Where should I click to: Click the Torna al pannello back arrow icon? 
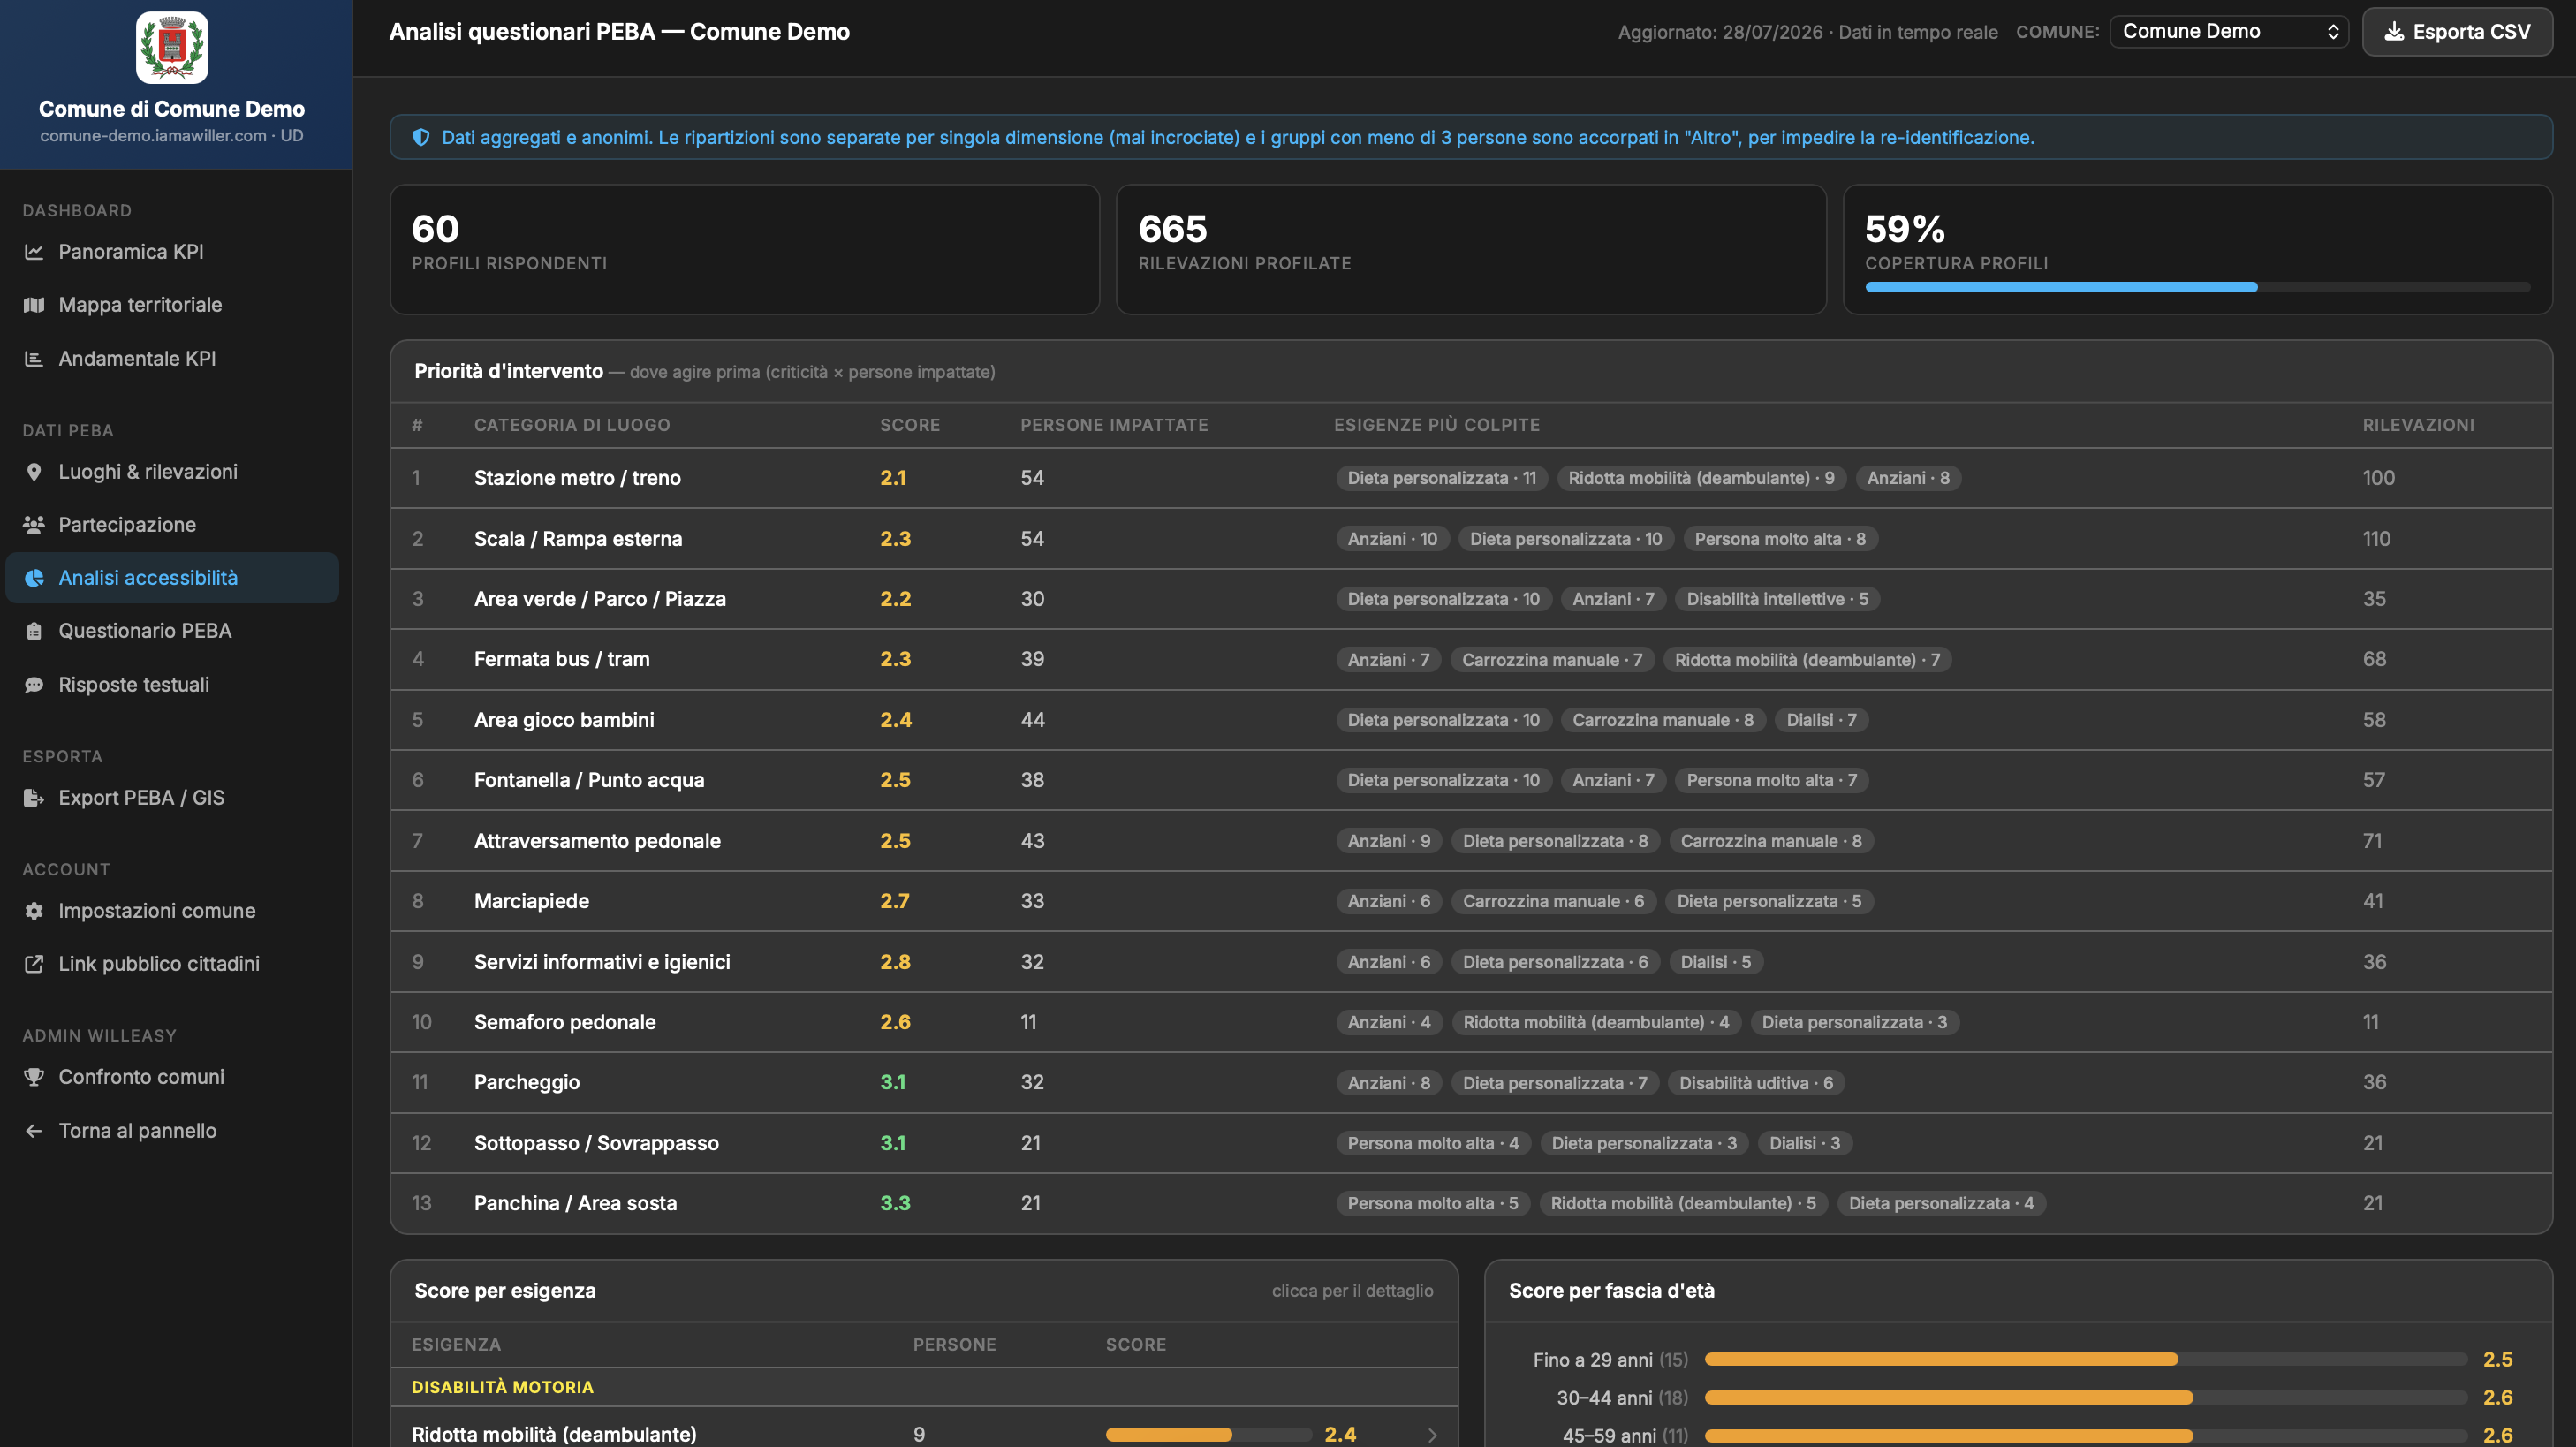tap(34, 1131)
